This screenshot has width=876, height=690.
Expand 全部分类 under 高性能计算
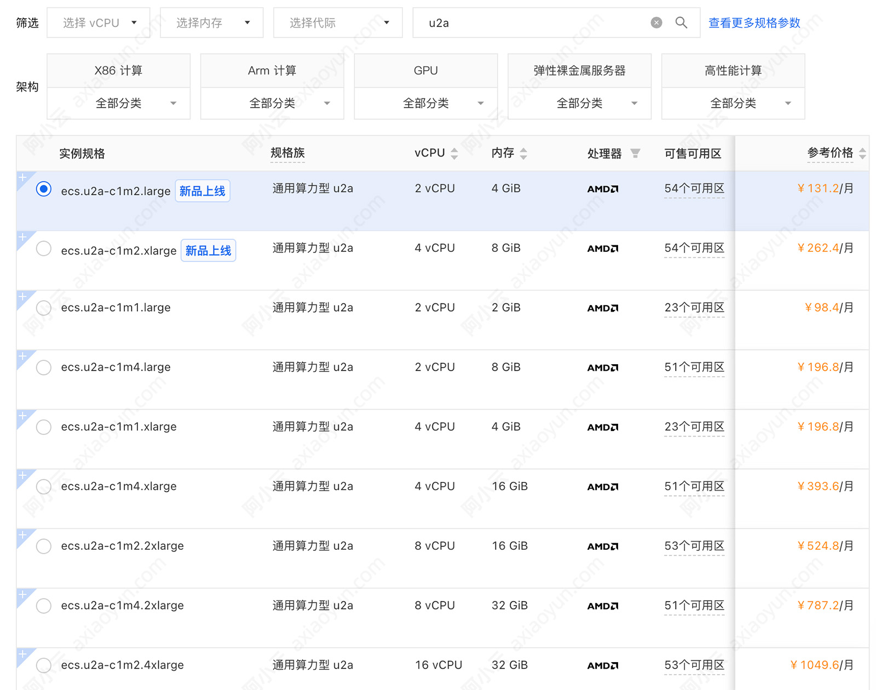[x=733, y=103]
